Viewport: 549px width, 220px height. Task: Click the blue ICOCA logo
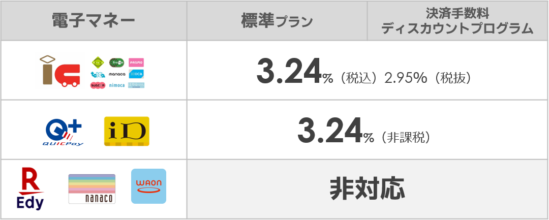[136, 74]
